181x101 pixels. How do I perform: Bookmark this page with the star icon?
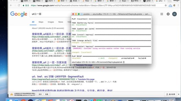(x=166, y=5)
